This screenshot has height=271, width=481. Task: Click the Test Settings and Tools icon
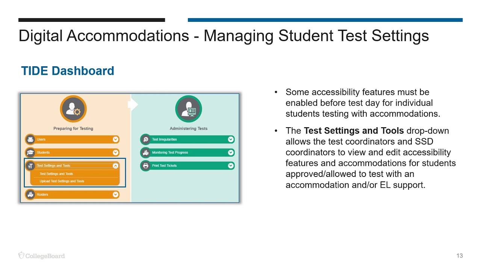coord(30,166)
